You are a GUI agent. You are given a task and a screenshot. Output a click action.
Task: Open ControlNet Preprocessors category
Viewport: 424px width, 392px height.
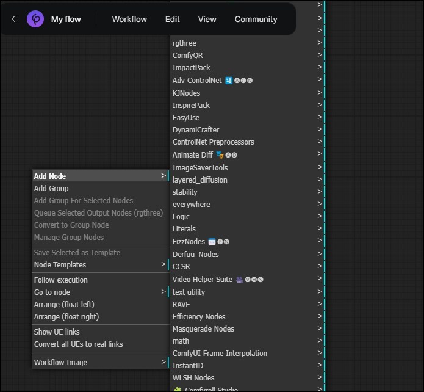click(x=248, y=142)
